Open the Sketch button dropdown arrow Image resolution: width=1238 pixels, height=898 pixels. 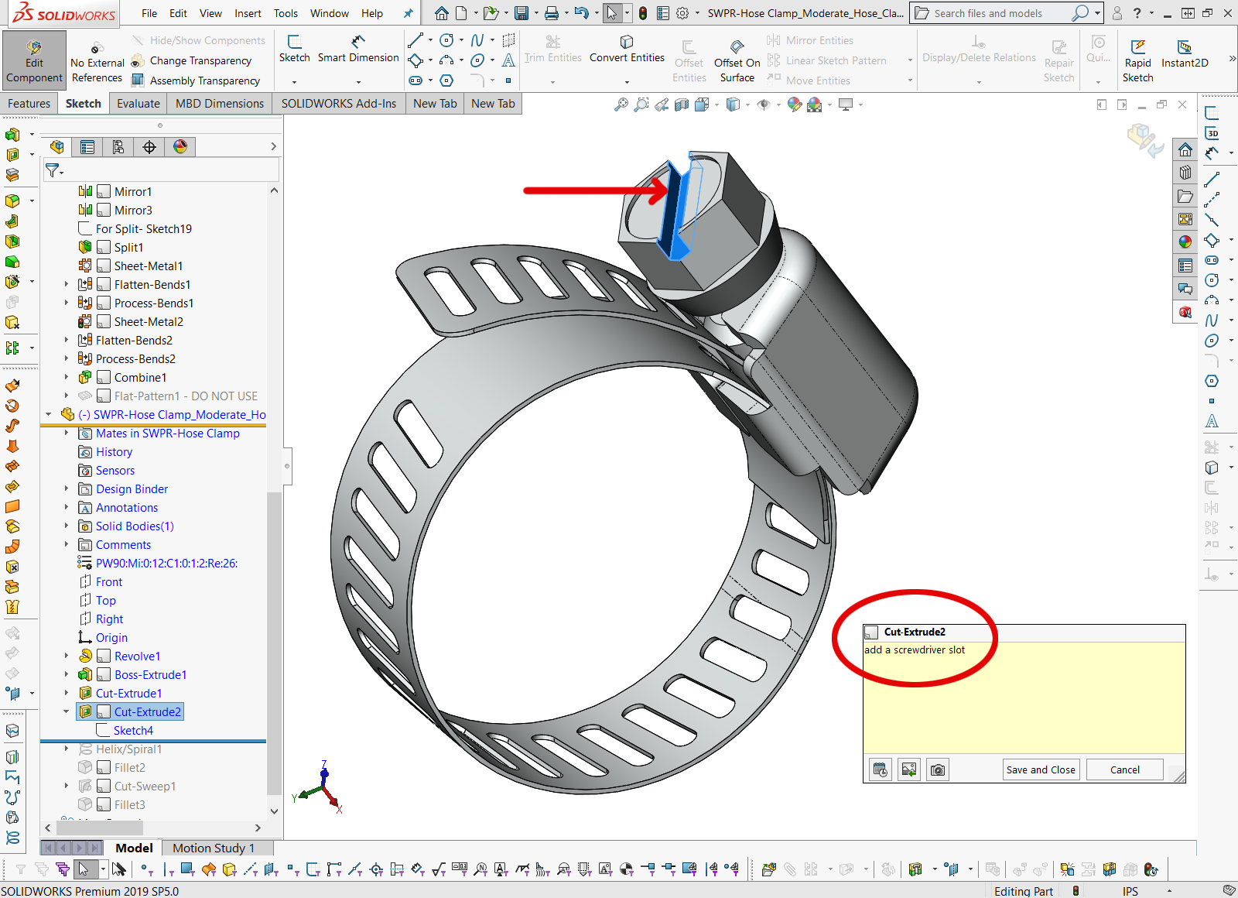point(294,81)
